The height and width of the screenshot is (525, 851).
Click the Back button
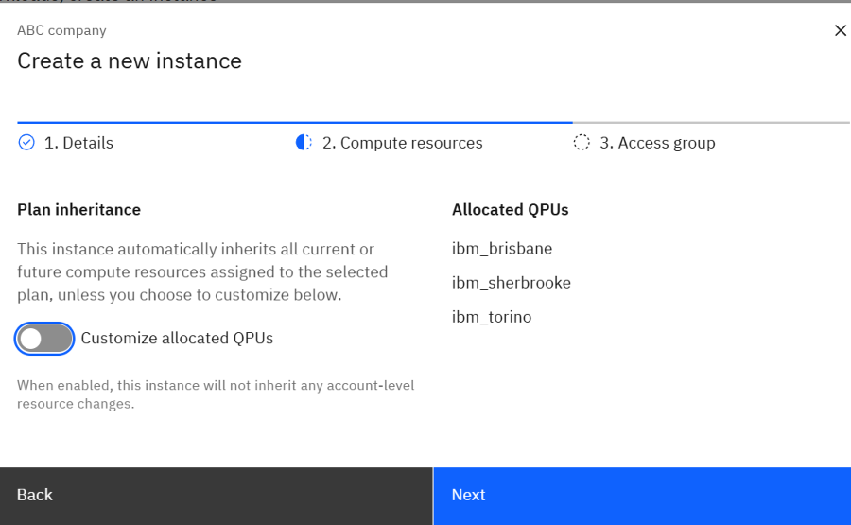(x=217, y=496)
